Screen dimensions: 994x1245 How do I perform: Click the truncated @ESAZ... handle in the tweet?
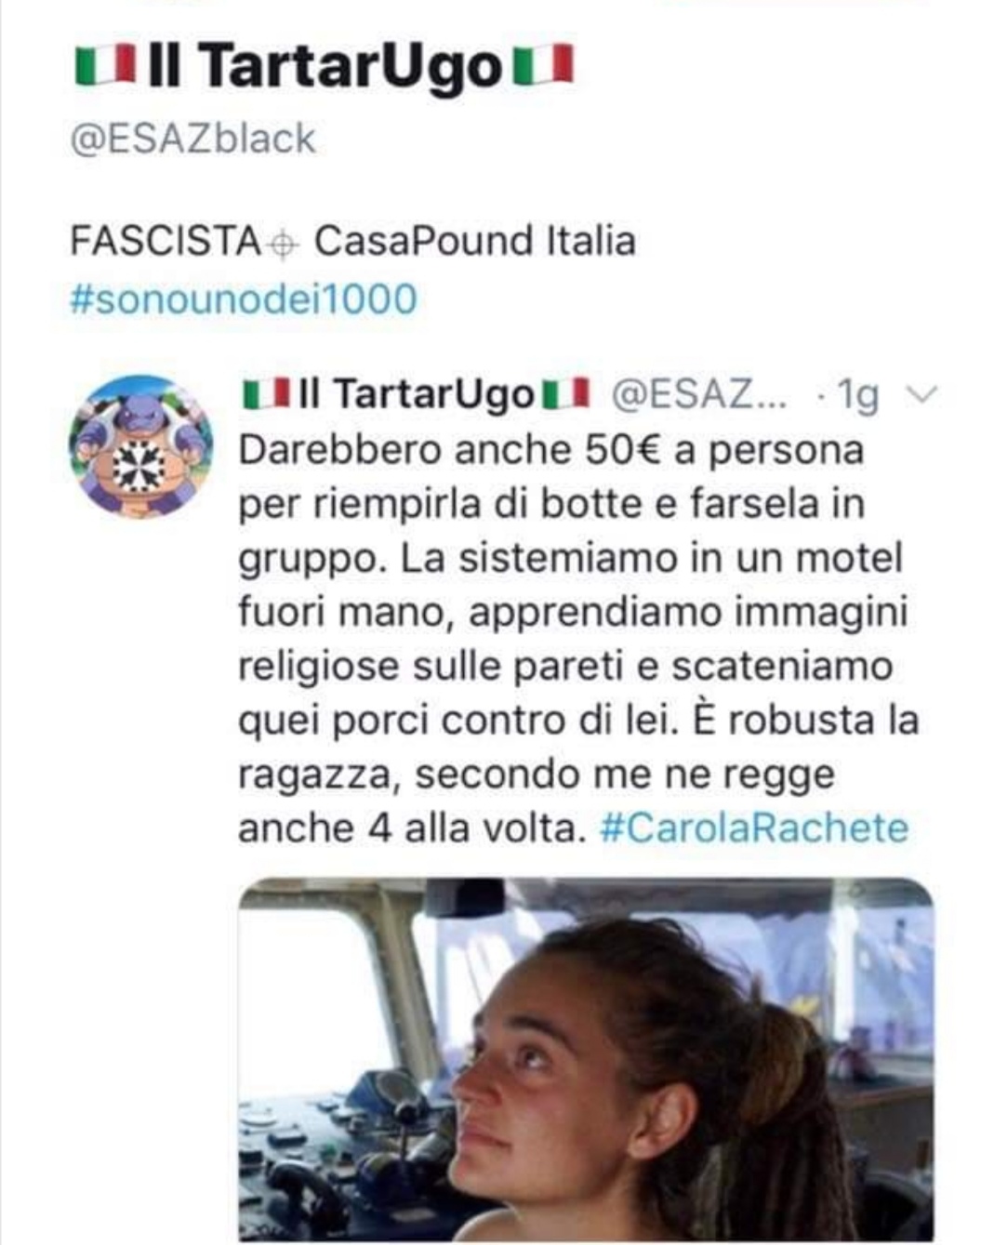698,395
